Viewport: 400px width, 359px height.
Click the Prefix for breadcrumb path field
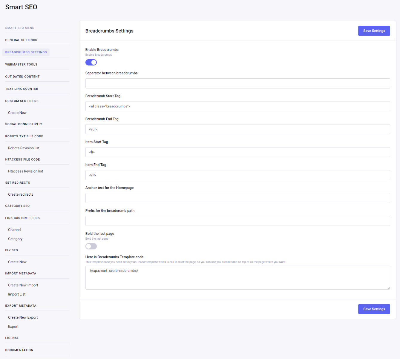[x=237, y=221]
